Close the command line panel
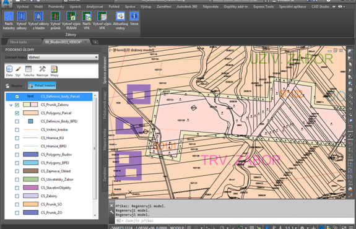 pyautogui.click(x=111, y=205)
